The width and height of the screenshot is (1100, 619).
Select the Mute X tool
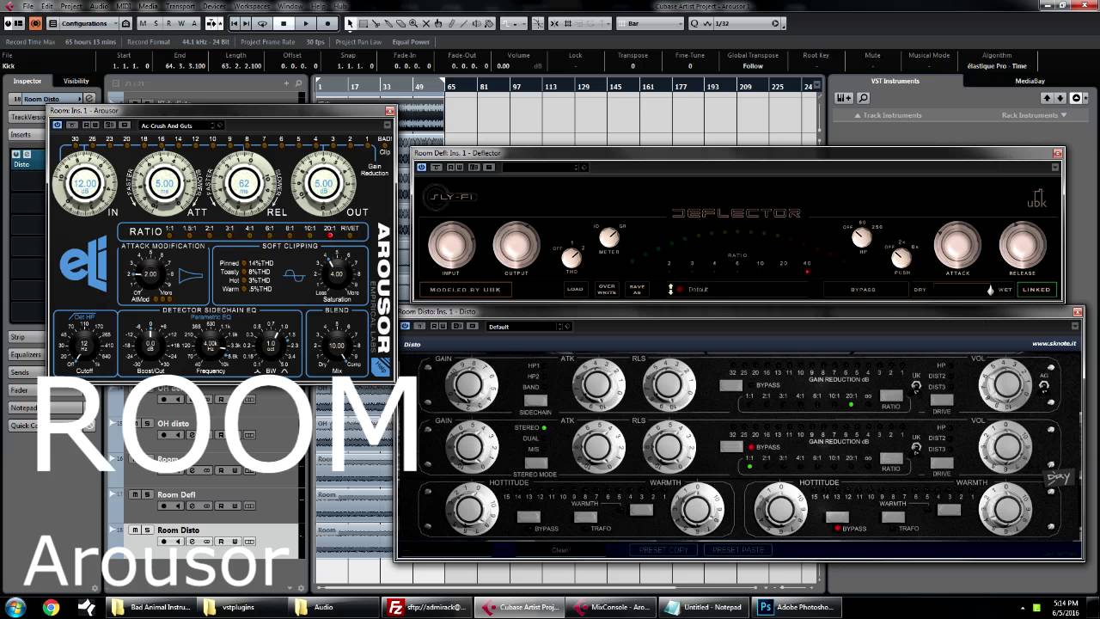[426, 23]
